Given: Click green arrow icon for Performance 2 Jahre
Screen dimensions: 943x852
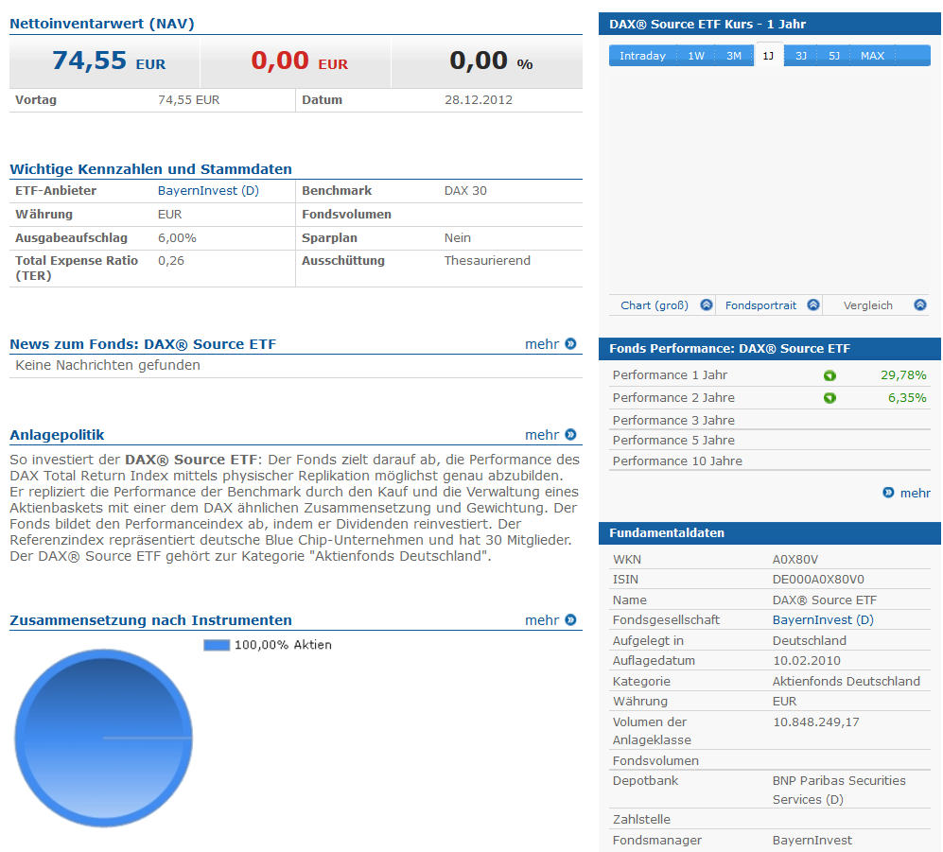Looking at the screenshot, I should [829, 398].
